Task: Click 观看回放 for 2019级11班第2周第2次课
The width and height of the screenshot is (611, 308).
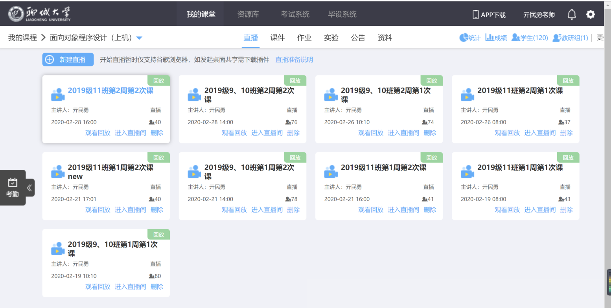Action: [98, 133]
